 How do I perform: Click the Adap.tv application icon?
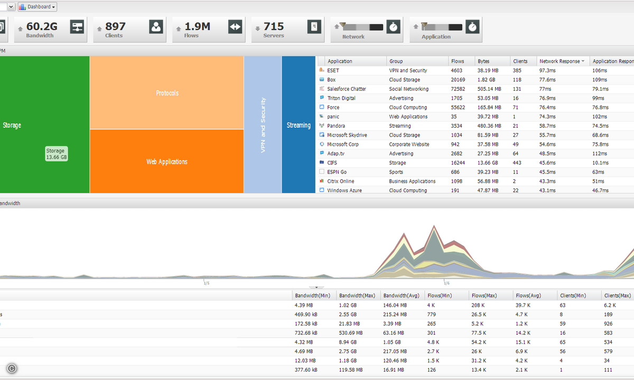(322, 154)
